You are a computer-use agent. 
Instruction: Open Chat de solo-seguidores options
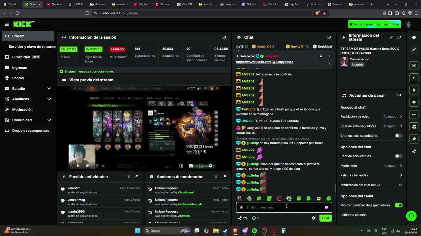371,126
